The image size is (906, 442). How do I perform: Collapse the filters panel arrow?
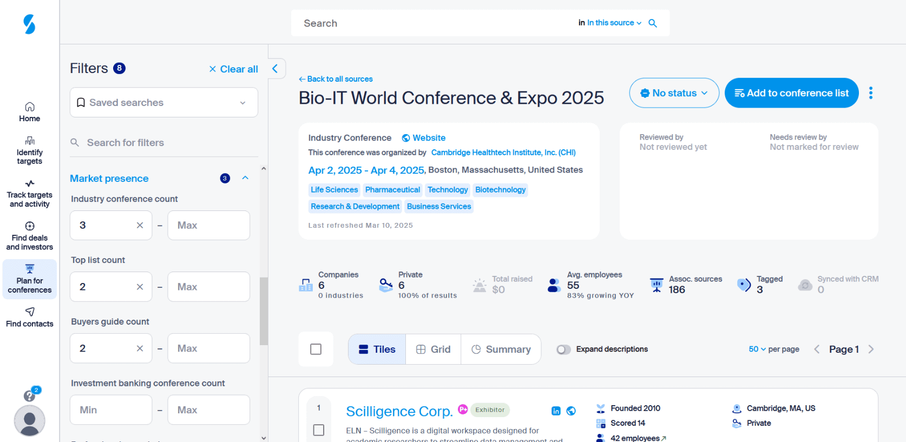[x=275, y=68]
